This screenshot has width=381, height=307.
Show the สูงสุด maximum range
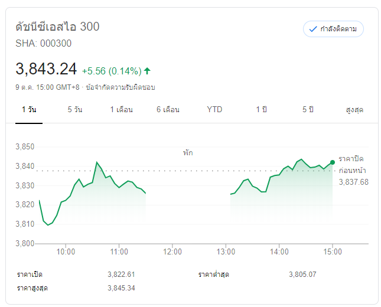click(x=354, y=110)
